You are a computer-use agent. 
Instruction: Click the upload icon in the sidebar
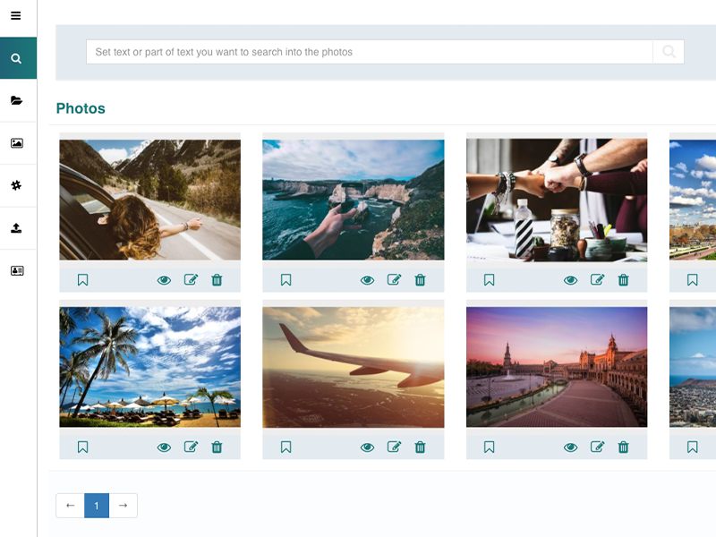(16, 228)
